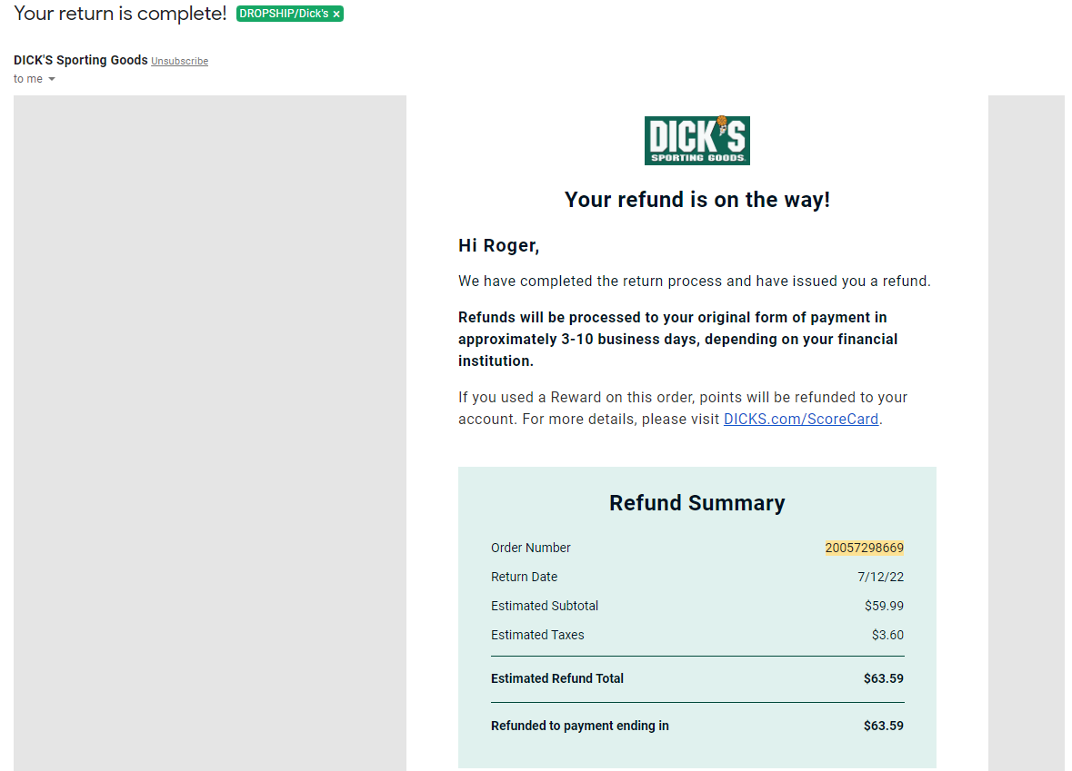Click the 'Estimated Taxes' label

[537, 635]
